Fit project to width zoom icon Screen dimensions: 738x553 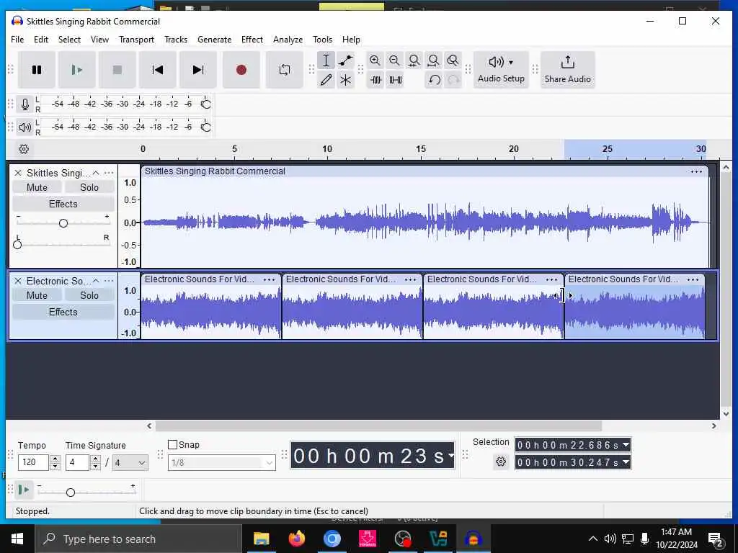point(433,60)
